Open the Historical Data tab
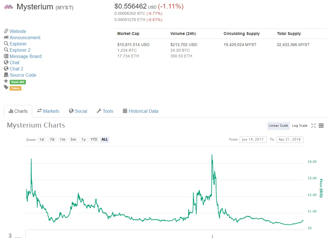The height and width of the screenshot is (238, 327). [x=140, y=111]
